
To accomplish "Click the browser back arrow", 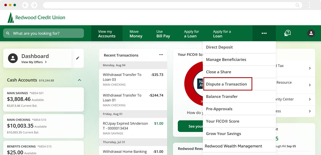I will pyautogui.click(x=25, y=5).
